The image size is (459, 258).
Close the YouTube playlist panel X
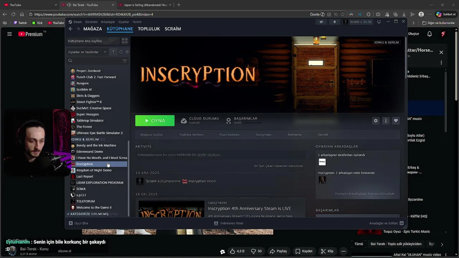coord(441,52)
